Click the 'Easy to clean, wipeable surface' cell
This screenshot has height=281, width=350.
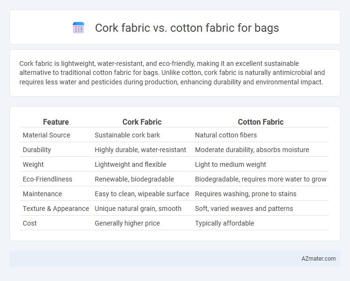point(142,194)
